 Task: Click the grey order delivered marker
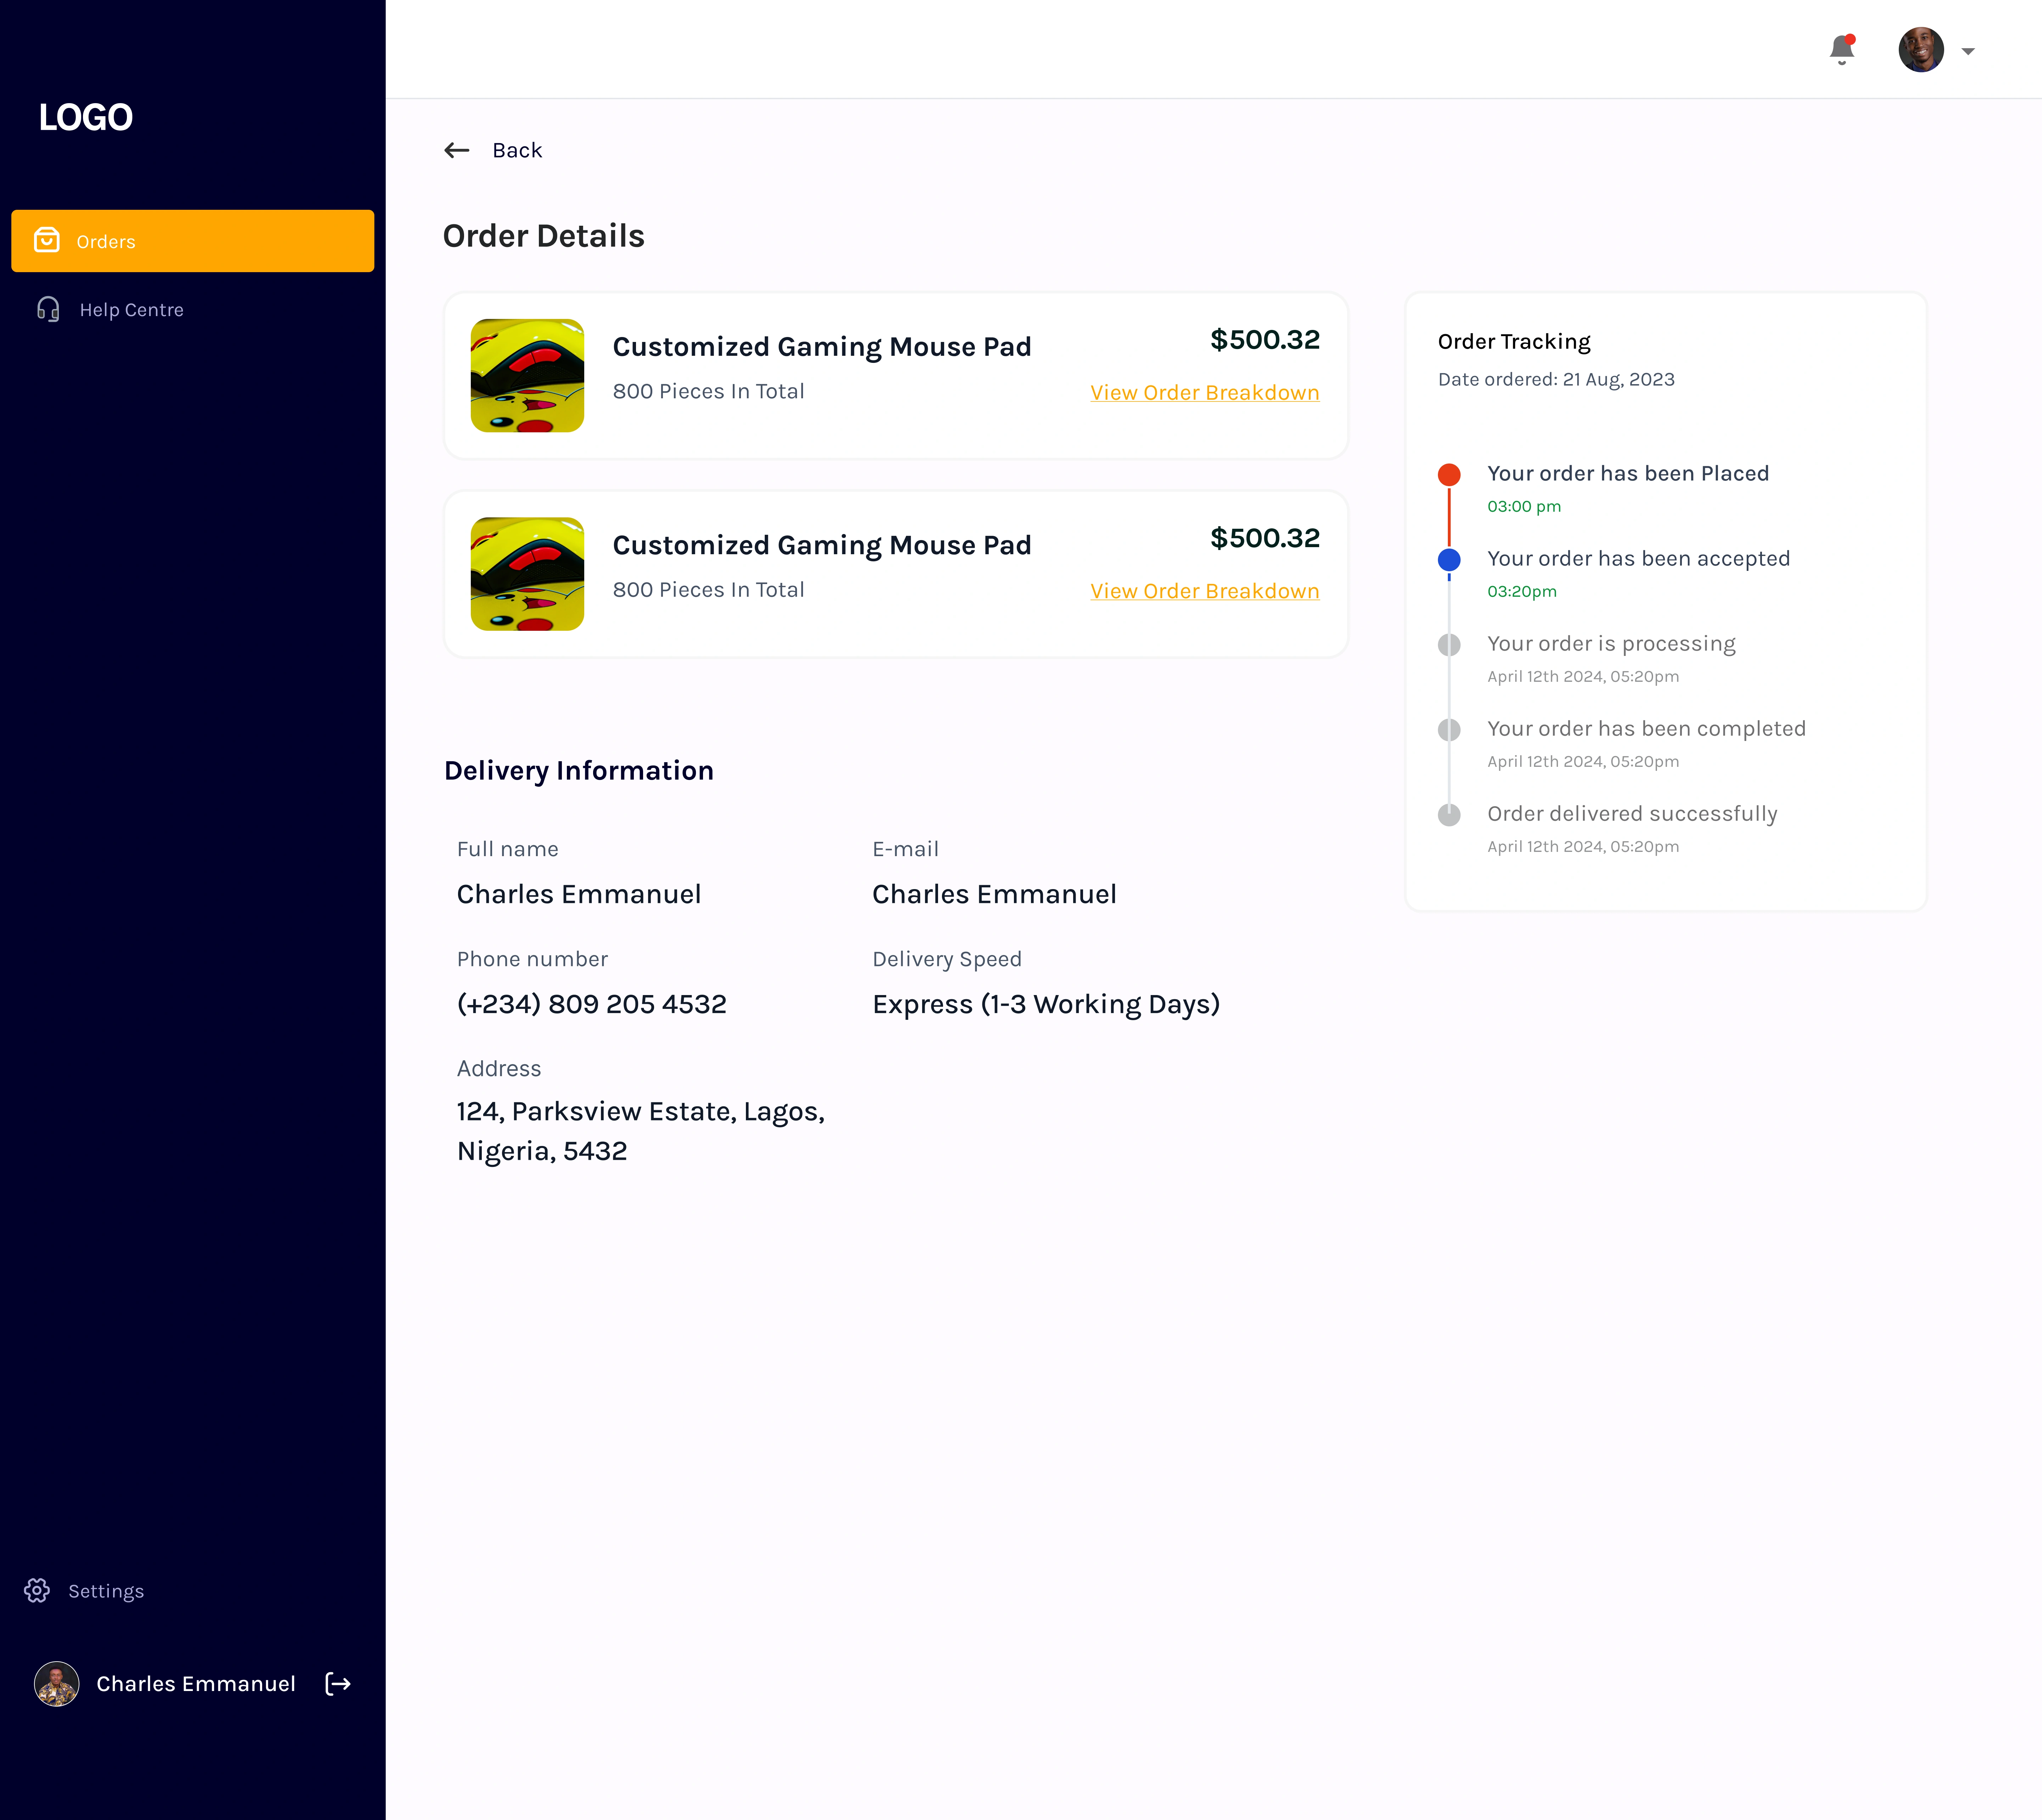point(1449,815)
